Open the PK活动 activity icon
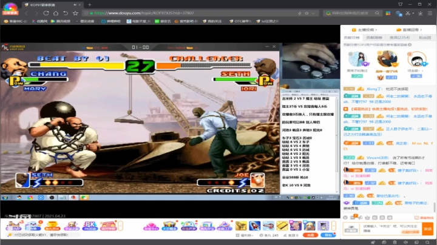Screen dimensions: 437x245 [x=90, y=226]
